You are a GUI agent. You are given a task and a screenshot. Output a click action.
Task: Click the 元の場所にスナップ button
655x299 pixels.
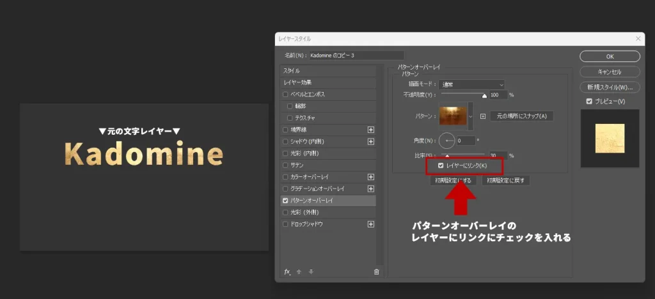521,116
